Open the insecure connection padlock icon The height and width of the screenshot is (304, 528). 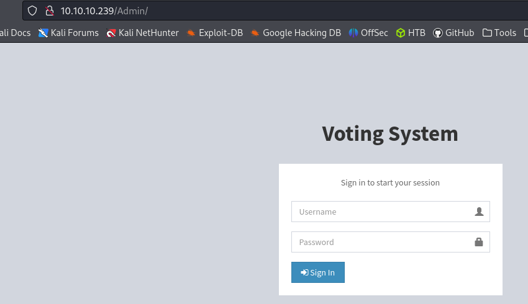pos(50,11)
